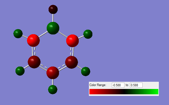Click the minimum color range field showing -0.588
This screenshot has height=105, width=169.
[x=118, y=85]
